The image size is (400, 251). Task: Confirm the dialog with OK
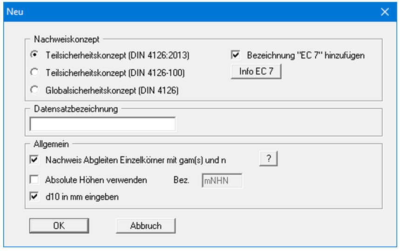click(x=58, y=225)
